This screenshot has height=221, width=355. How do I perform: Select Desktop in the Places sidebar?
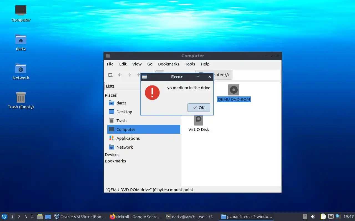[x=144, y=112]
